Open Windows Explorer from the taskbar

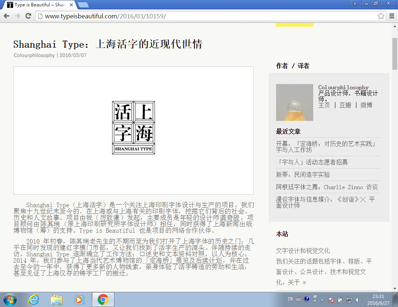[x=57, y=299]
